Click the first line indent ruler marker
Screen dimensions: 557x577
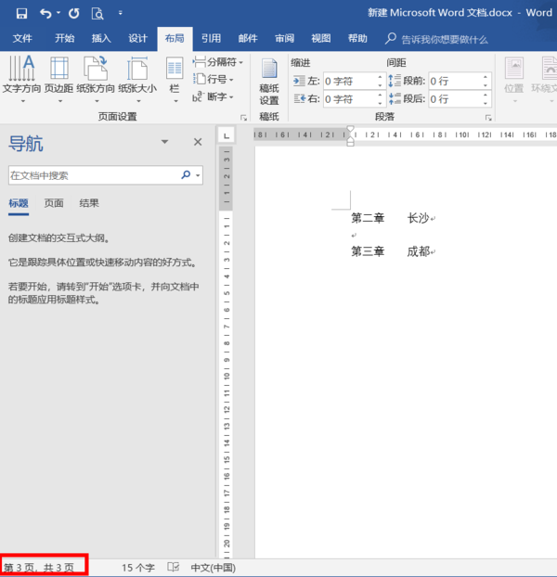pos(350,130)
